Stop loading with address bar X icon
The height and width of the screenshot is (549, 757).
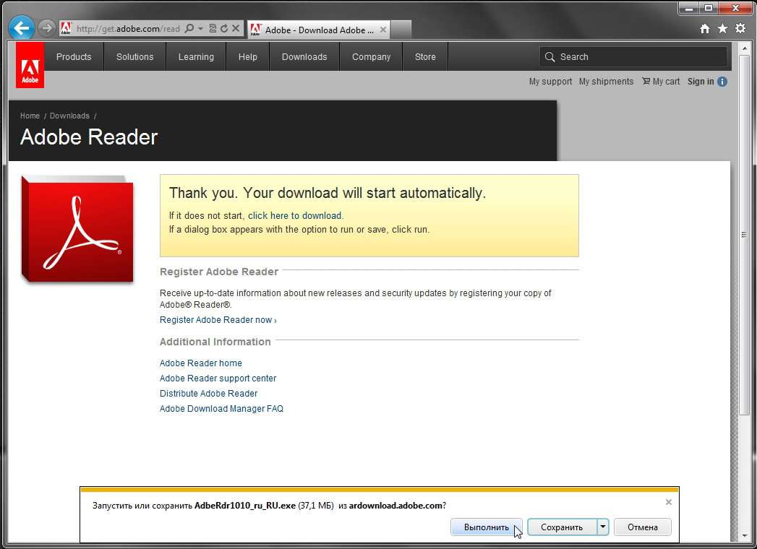pos(236,28)
